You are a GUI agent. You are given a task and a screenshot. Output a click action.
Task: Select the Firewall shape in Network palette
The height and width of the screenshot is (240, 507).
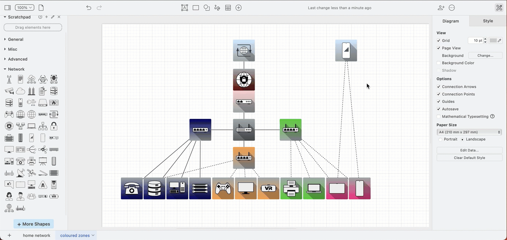tap(54, 103)
